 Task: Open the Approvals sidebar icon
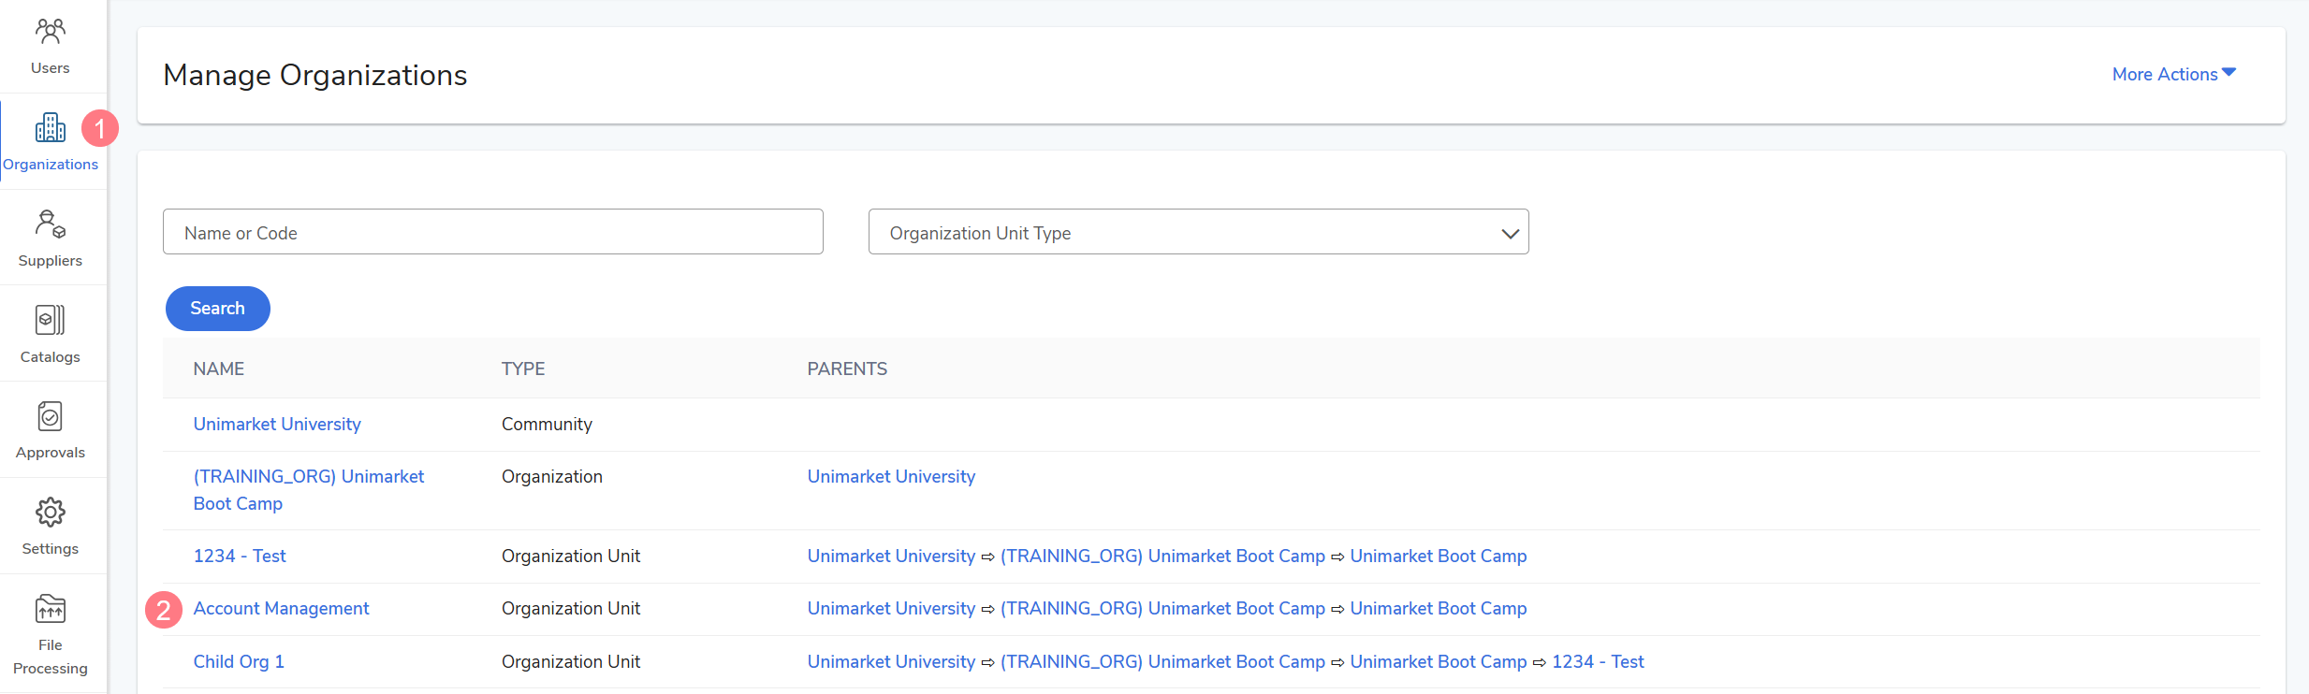(51, 416)
